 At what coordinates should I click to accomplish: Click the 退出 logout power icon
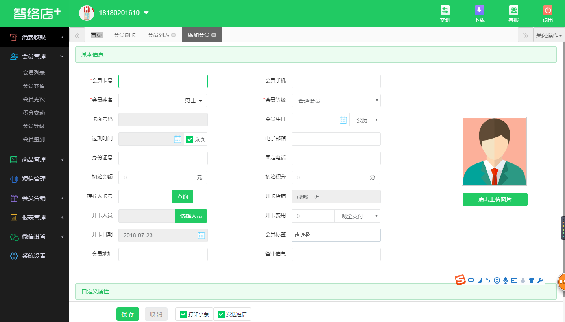(x=548, y=11)
